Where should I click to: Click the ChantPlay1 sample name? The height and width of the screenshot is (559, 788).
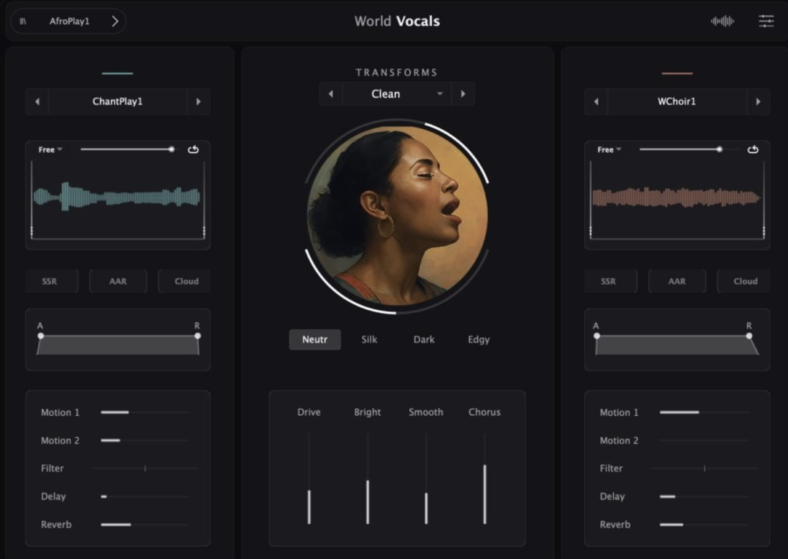[118, 102]
